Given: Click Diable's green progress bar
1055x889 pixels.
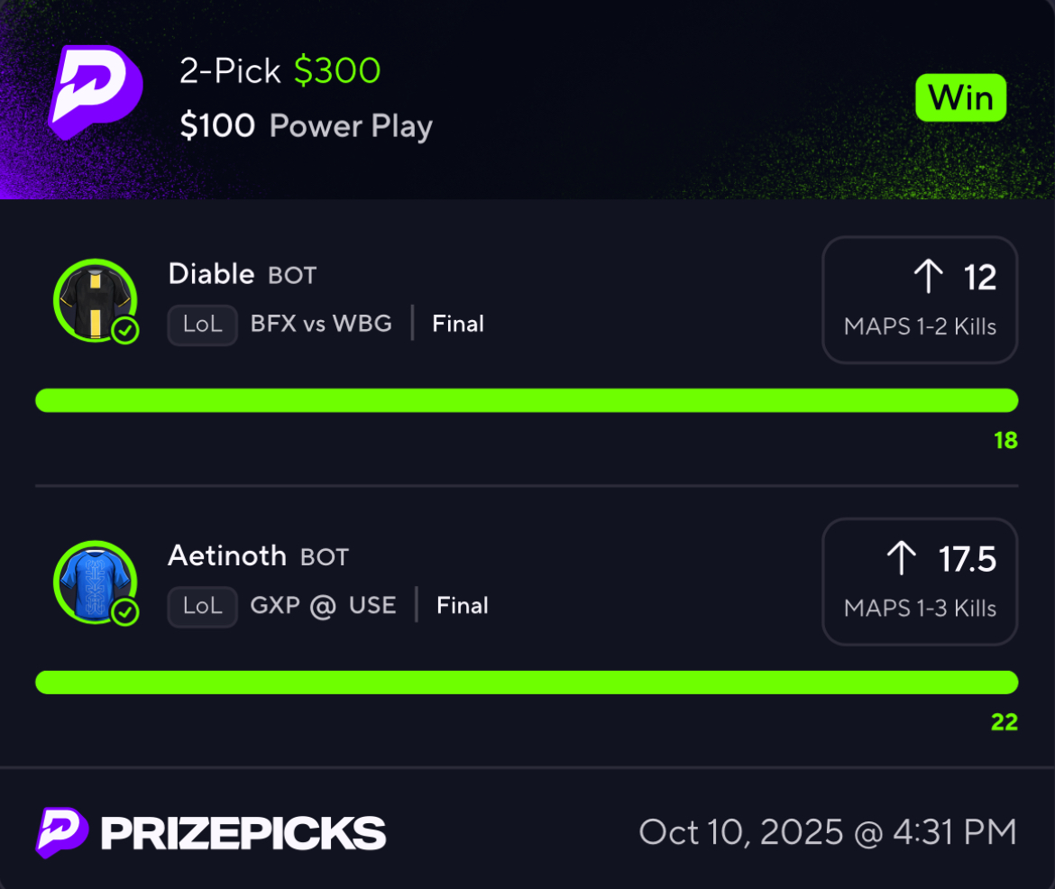Looking at the screenshot, I should point(527,400).
